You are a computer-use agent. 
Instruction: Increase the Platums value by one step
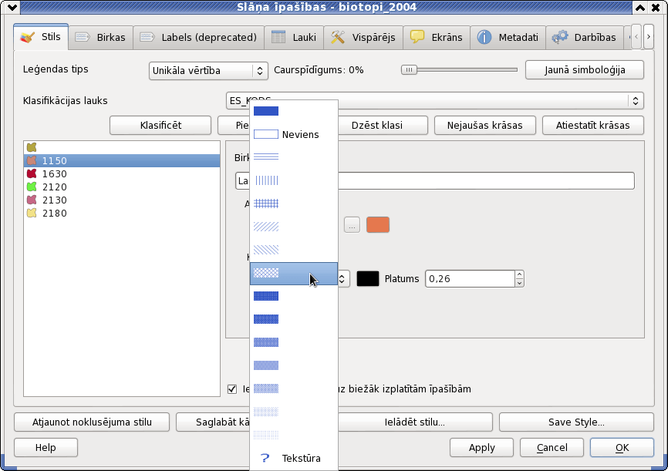click(519, 274)
